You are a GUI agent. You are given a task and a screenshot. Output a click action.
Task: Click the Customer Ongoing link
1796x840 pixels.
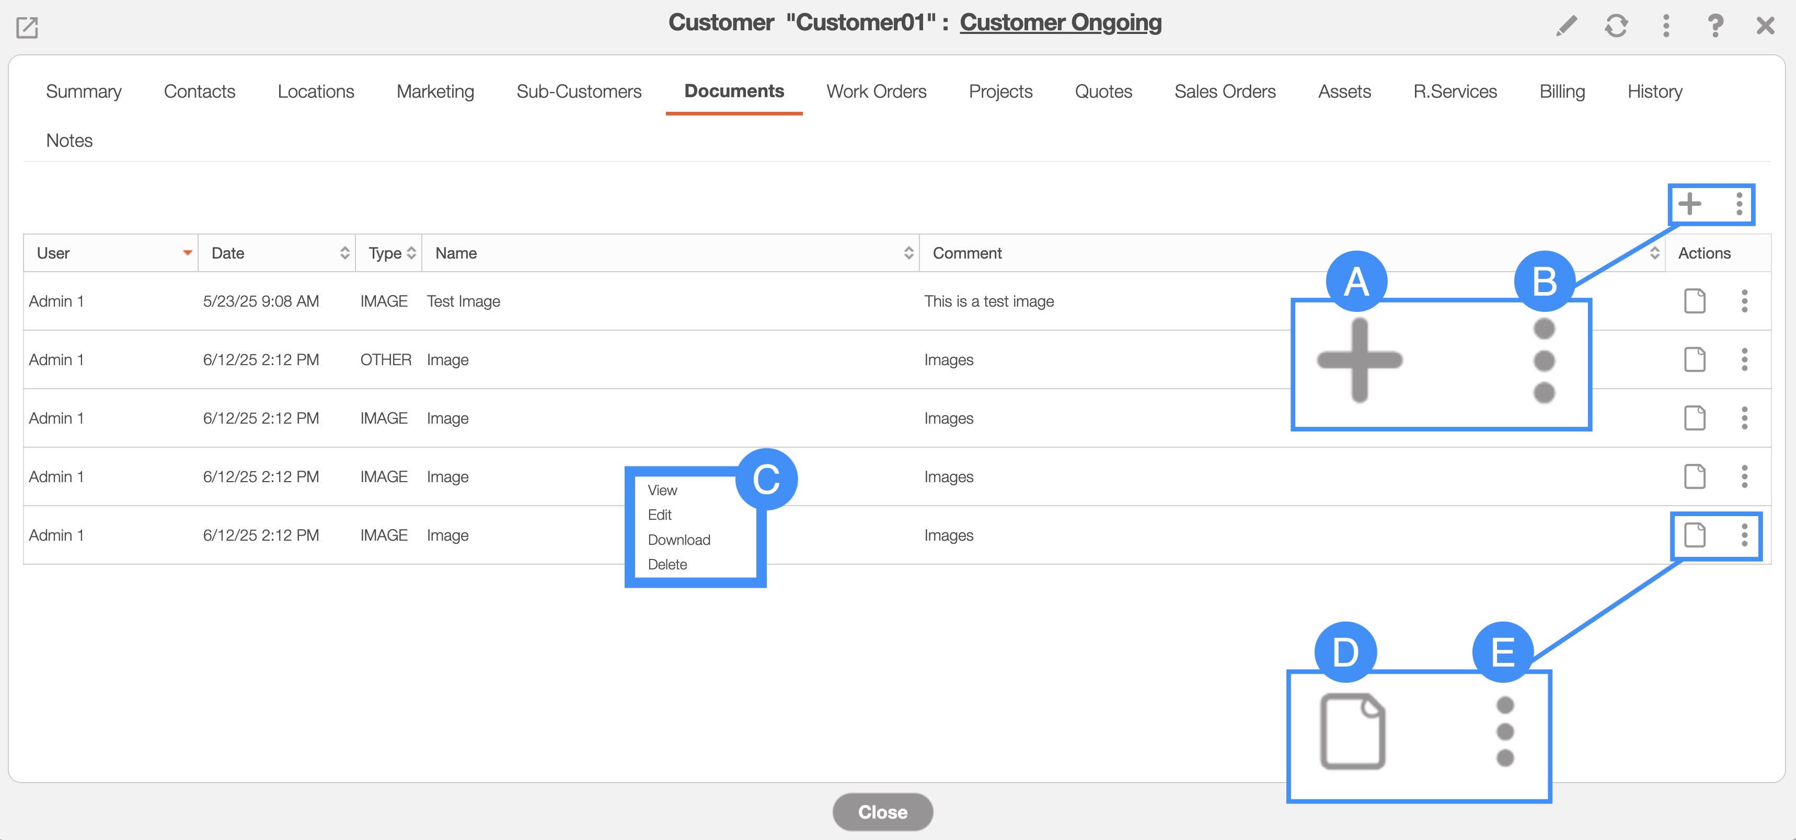pos(1060,22)
